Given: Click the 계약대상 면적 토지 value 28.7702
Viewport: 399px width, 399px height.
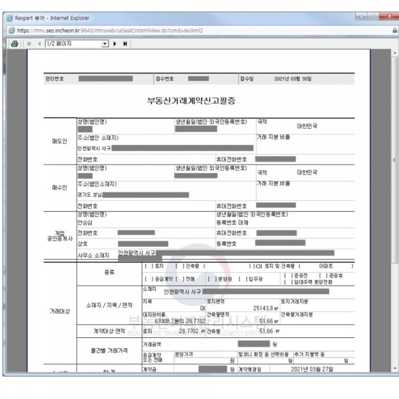Looking at the screenshot, I should pyautogui.click(x=188, y=331).
